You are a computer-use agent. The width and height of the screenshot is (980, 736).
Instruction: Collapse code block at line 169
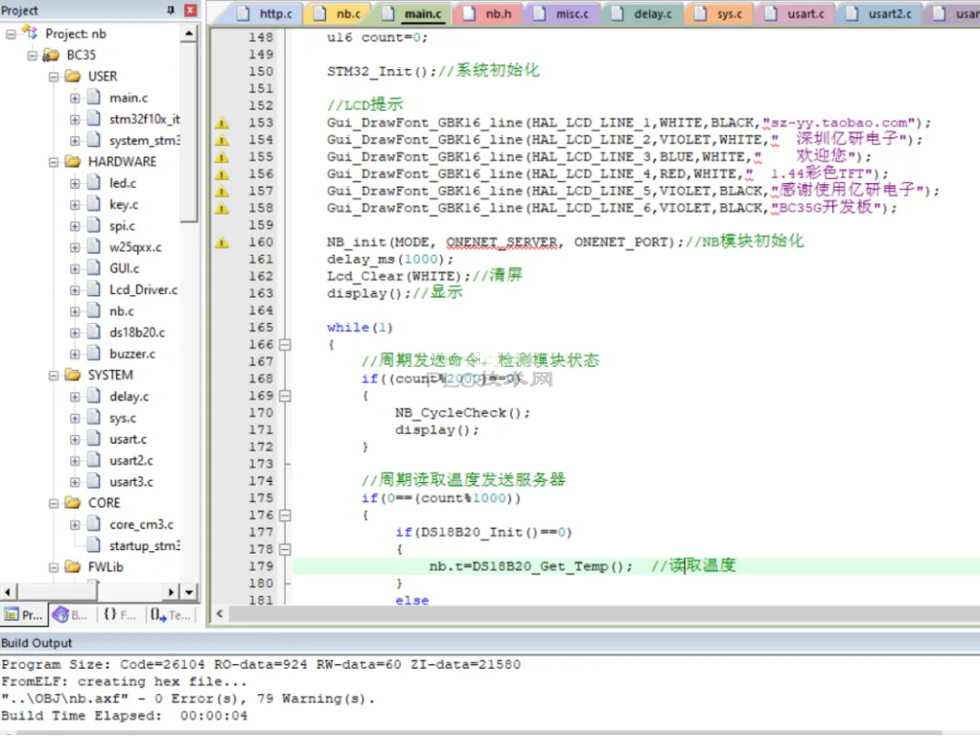tap(285, 396)
